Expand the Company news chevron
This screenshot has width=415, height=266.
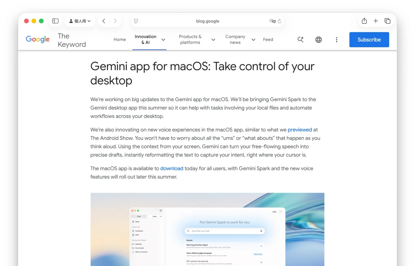[254, 40]
